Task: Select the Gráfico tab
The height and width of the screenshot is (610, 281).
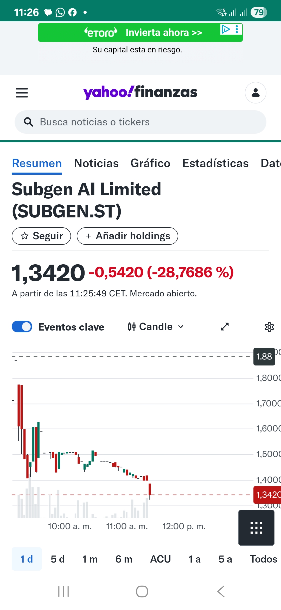Action: click(x=150, y=163)
